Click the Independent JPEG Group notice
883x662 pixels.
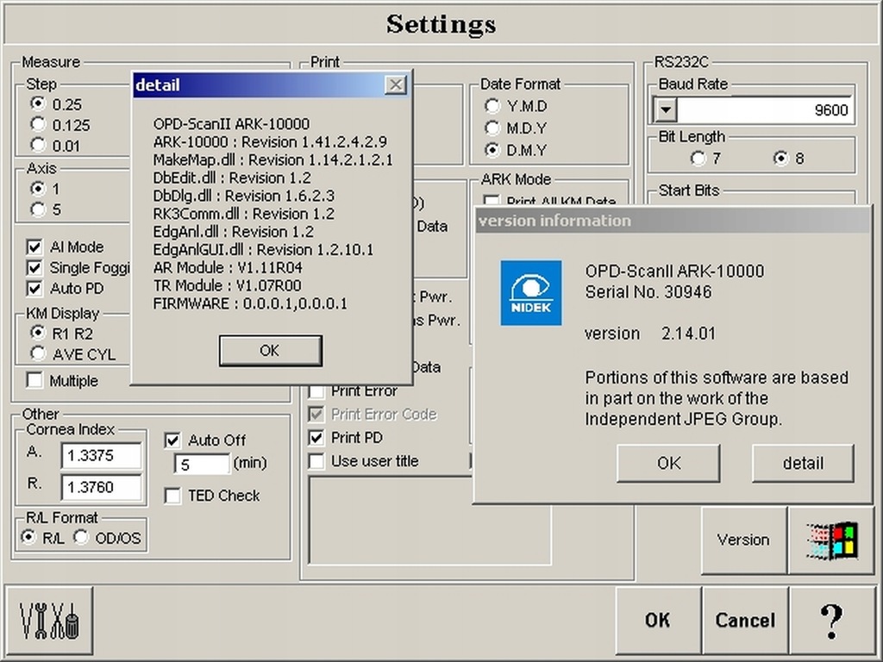(717, 398)
